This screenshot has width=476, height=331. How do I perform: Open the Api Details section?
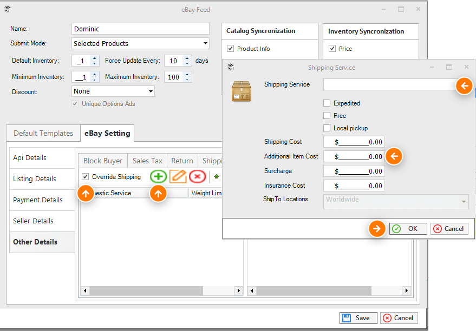[x=42, y=158]
